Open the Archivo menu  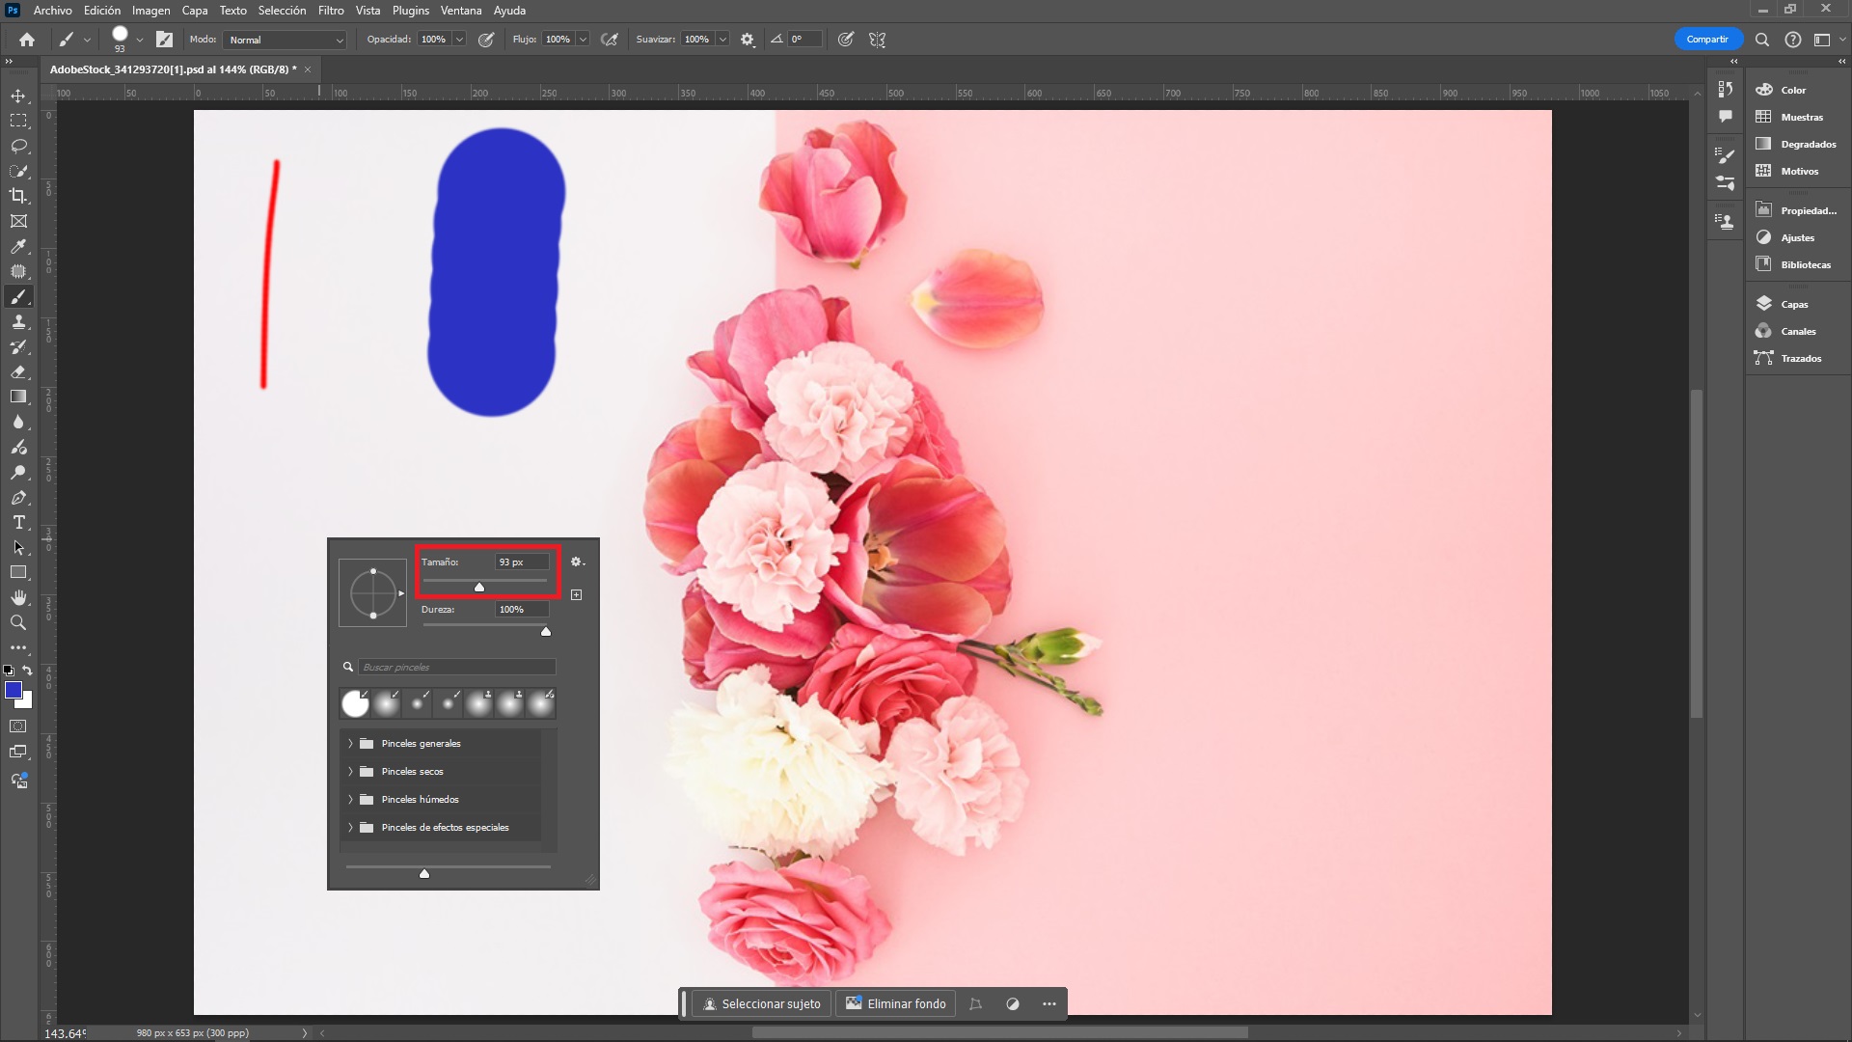tap(52, 11)
